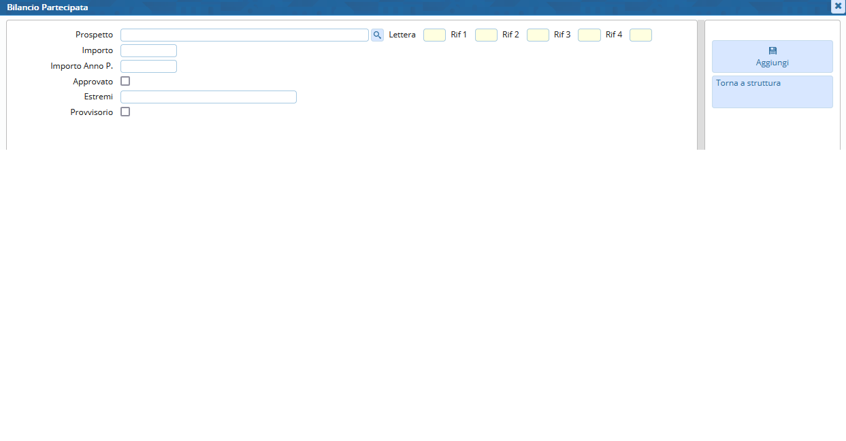The image size is (846, 441).
Task: Select the Rif 2 input box
Action: coord(538,35)
